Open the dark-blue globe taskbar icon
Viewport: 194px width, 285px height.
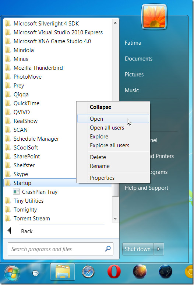[165, 272]
